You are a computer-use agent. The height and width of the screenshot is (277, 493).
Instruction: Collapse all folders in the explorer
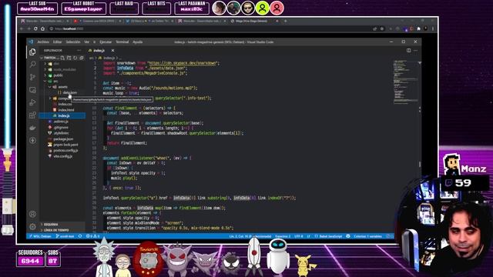[x=82, y=58]
